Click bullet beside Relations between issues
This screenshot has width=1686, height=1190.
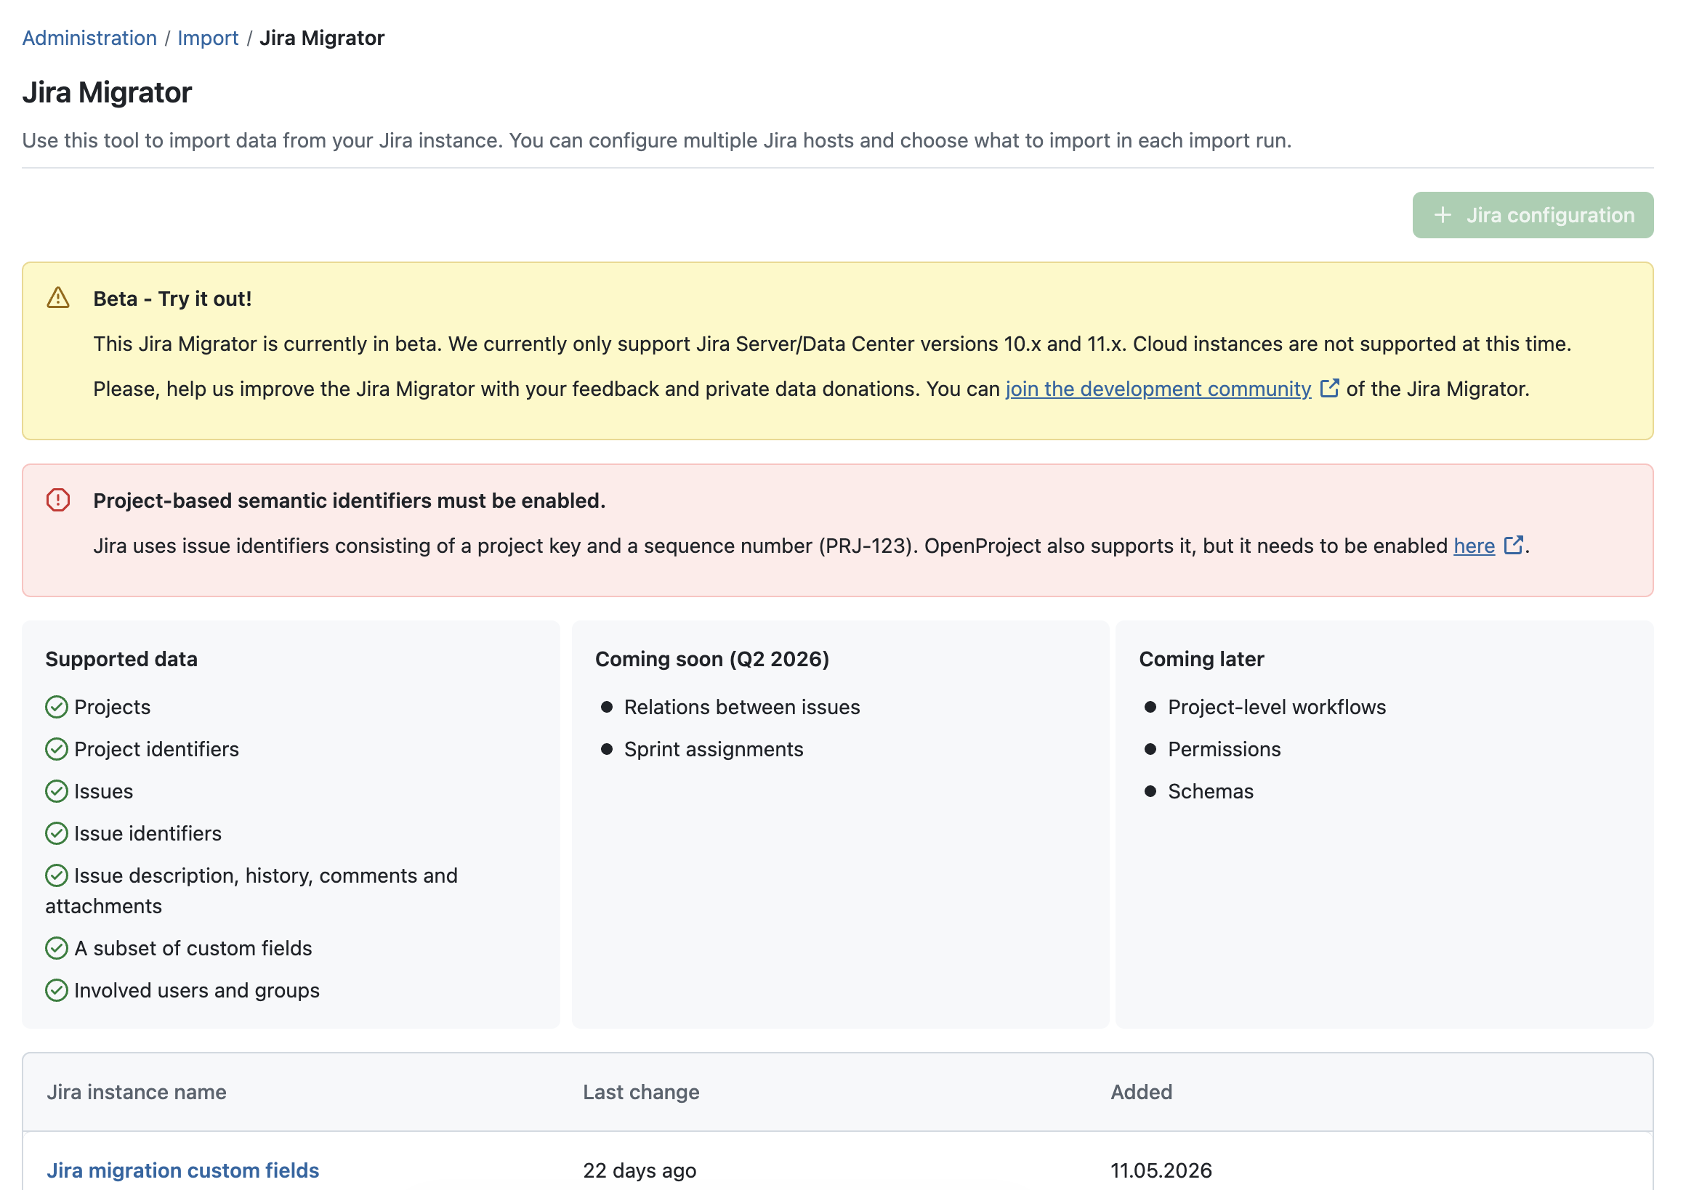pos(607,707)
